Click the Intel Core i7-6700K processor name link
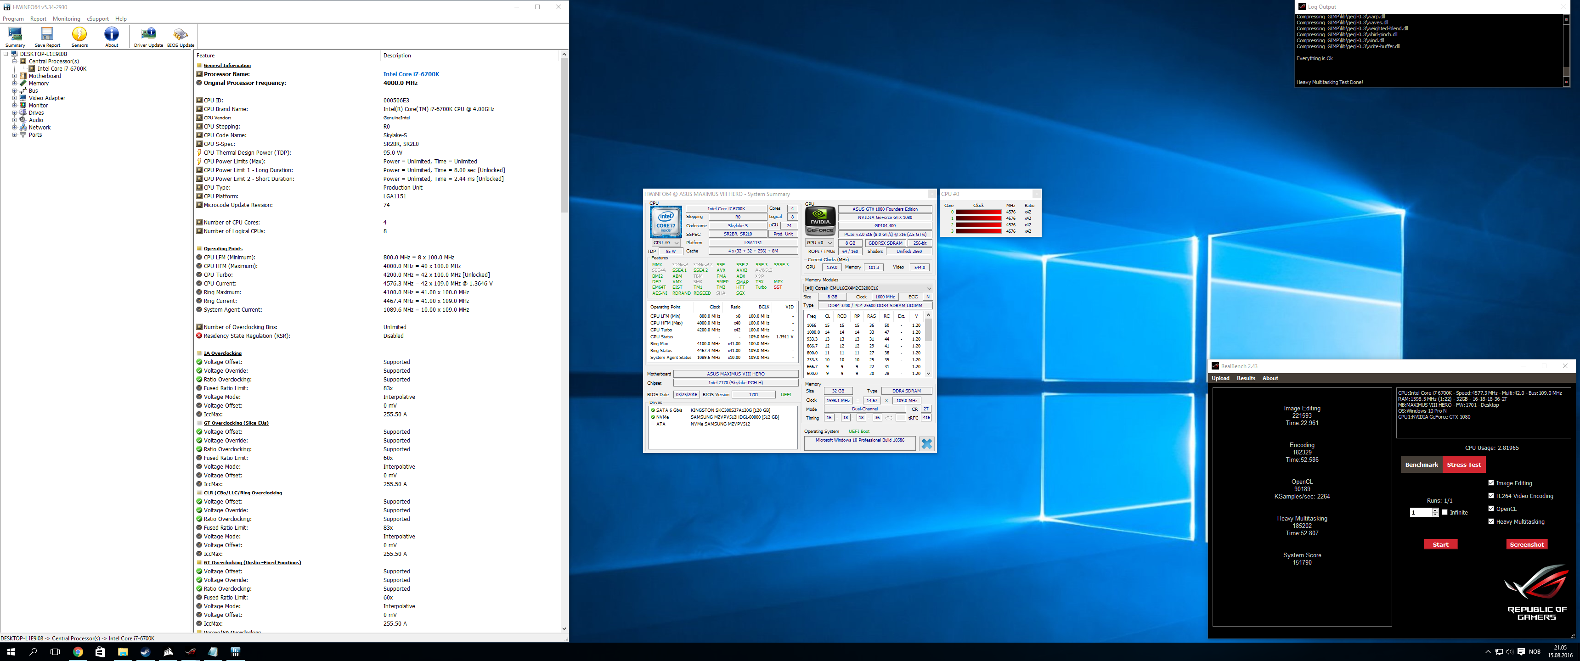The image size is (1580, 661). click(x=411, y=74)
